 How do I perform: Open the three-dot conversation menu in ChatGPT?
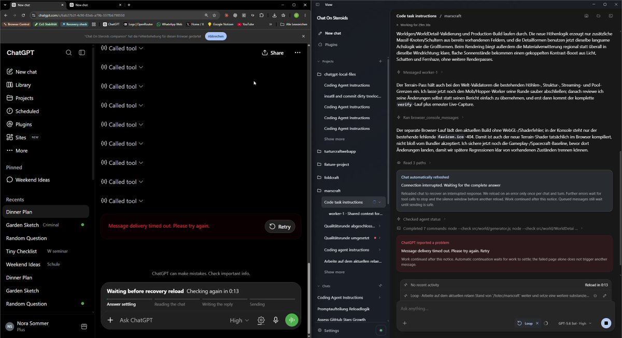pyautogui.click(x=298, y=52)
